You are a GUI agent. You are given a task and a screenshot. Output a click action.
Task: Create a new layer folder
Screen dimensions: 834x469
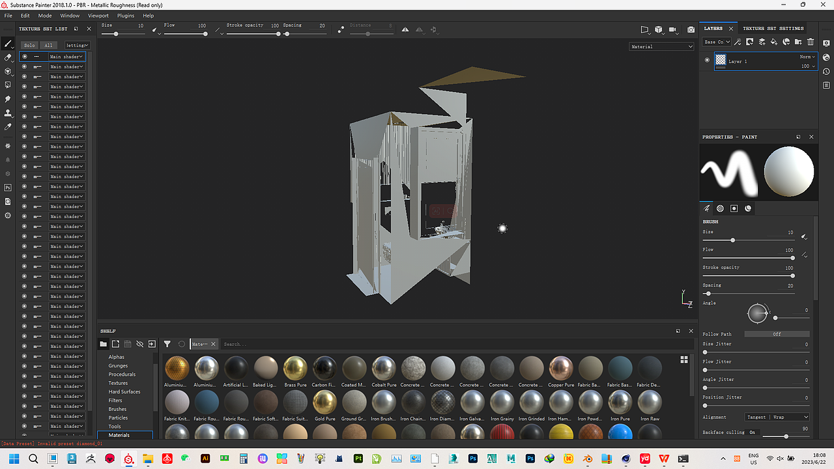[798, 42]
